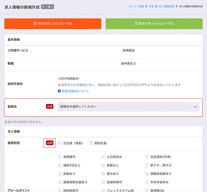Check the 退職金制度あり option
The image size is (207, 192).
tap(147, 174)
